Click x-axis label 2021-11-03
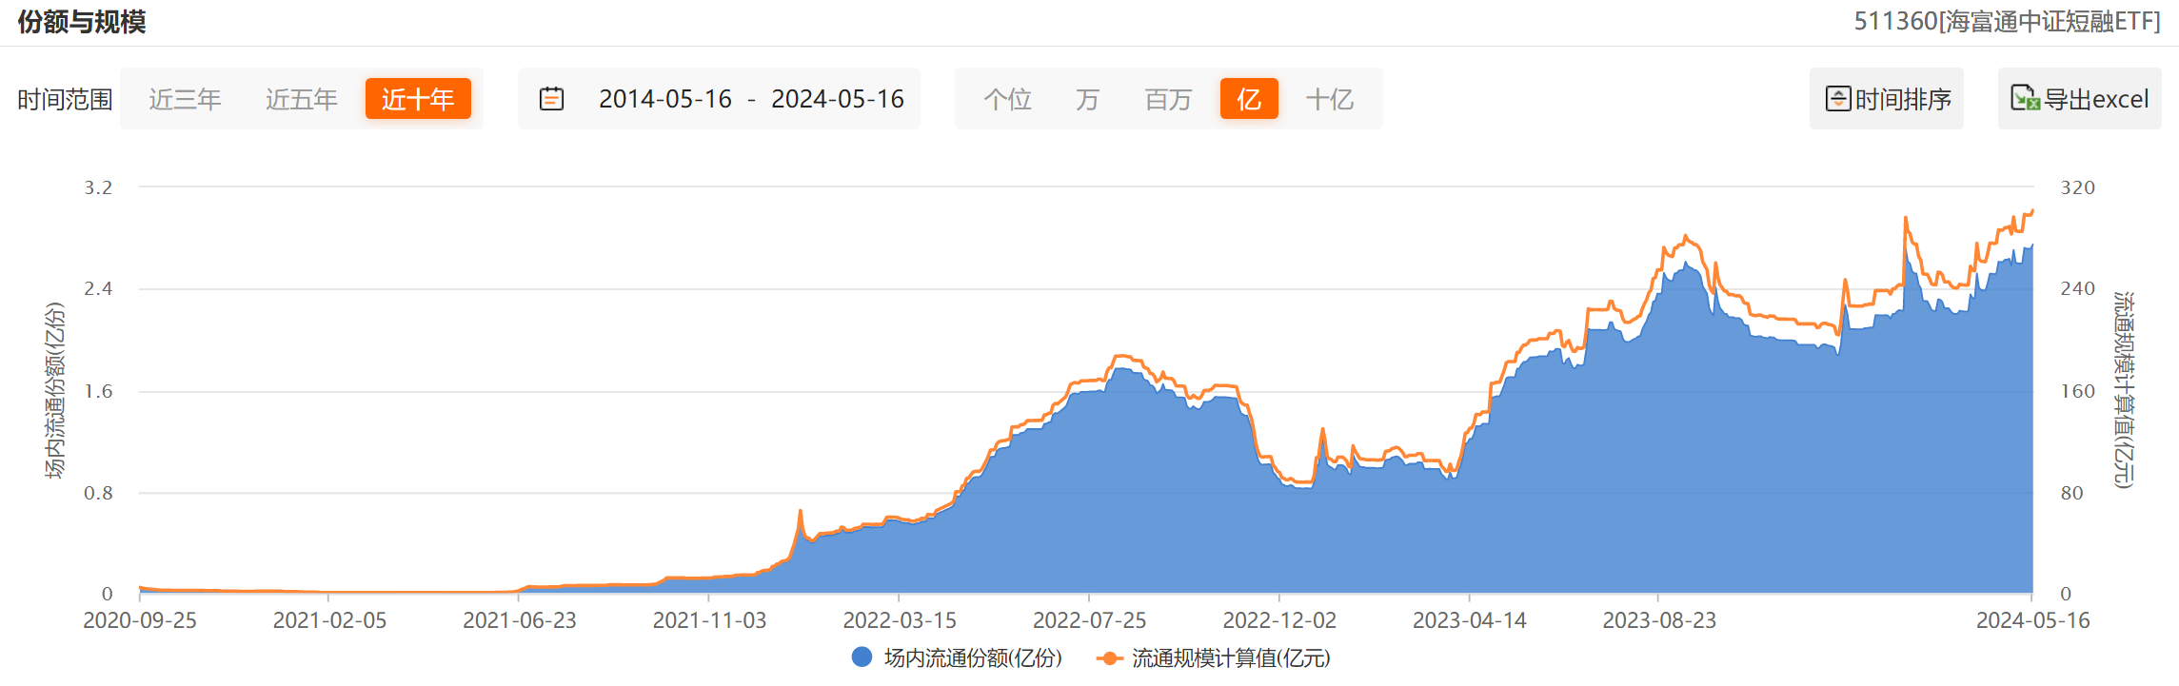Image resolution: width=2179 pixels, height=686 pixels. coord(709,620)
